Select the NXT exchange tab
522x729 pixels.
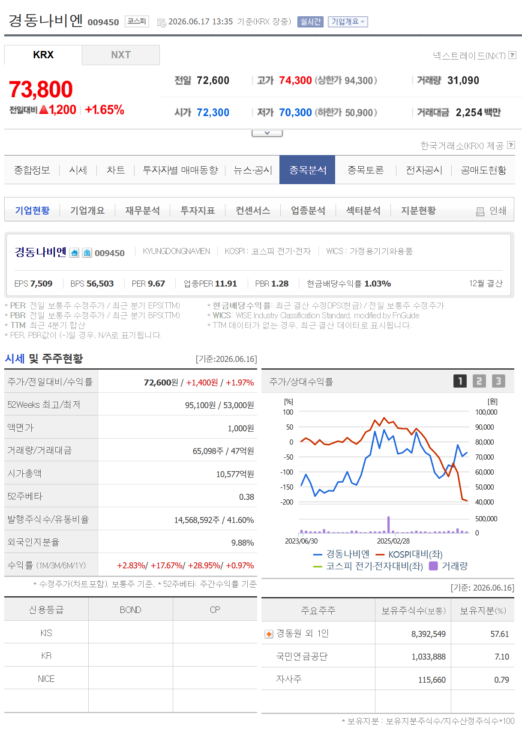point(121,55)
